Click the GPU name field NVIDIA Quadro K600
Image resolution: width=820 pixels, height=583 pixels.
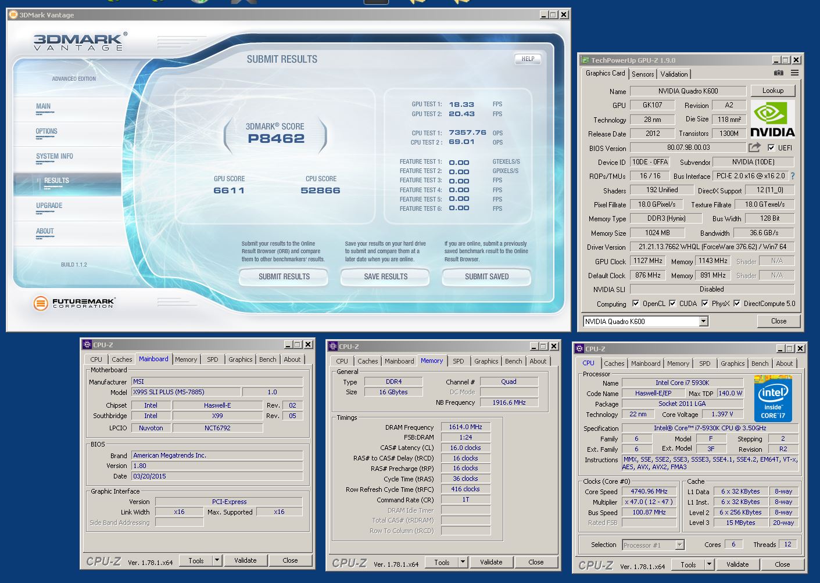(x=688, y=91)
